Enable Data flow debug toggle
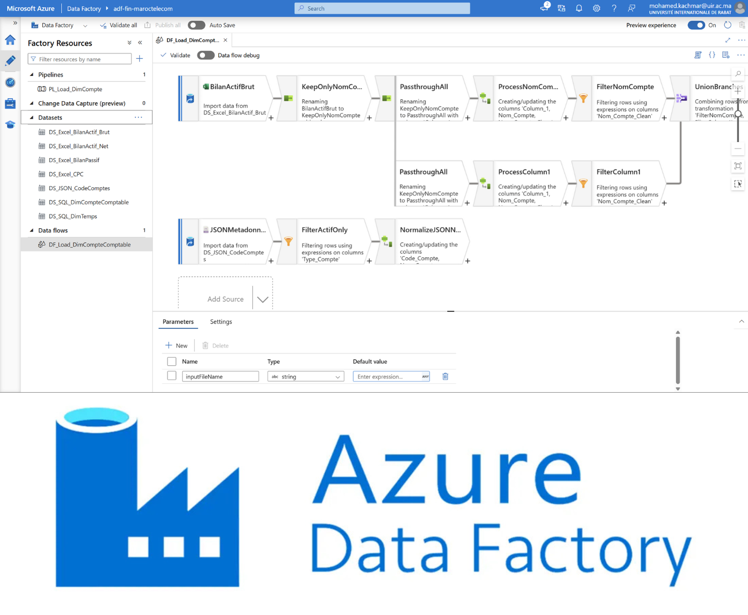The width and height of the screenshot is (748, 615). (x=206, y=55)
